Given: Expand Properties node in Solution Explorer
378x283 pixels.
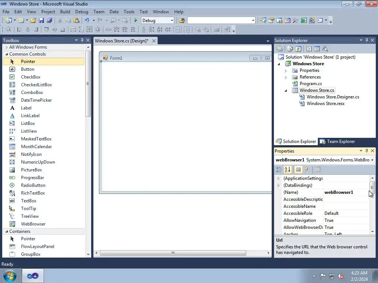Looking at the screenshot, I should click(x=286, y=70).
